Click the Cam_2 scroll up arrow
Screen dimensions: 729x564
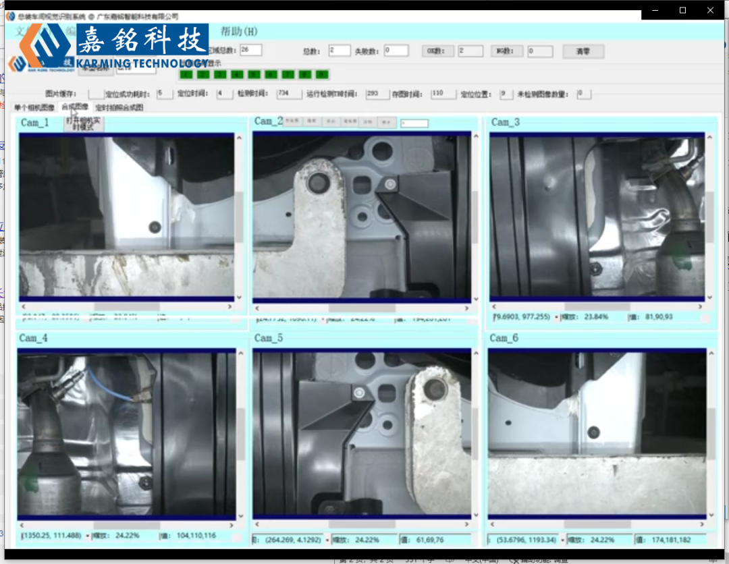coord(476,136)
